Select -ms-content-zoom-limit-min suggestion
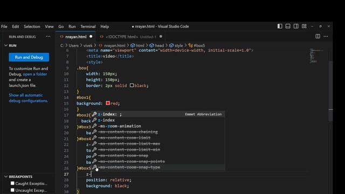 [158, 150]
